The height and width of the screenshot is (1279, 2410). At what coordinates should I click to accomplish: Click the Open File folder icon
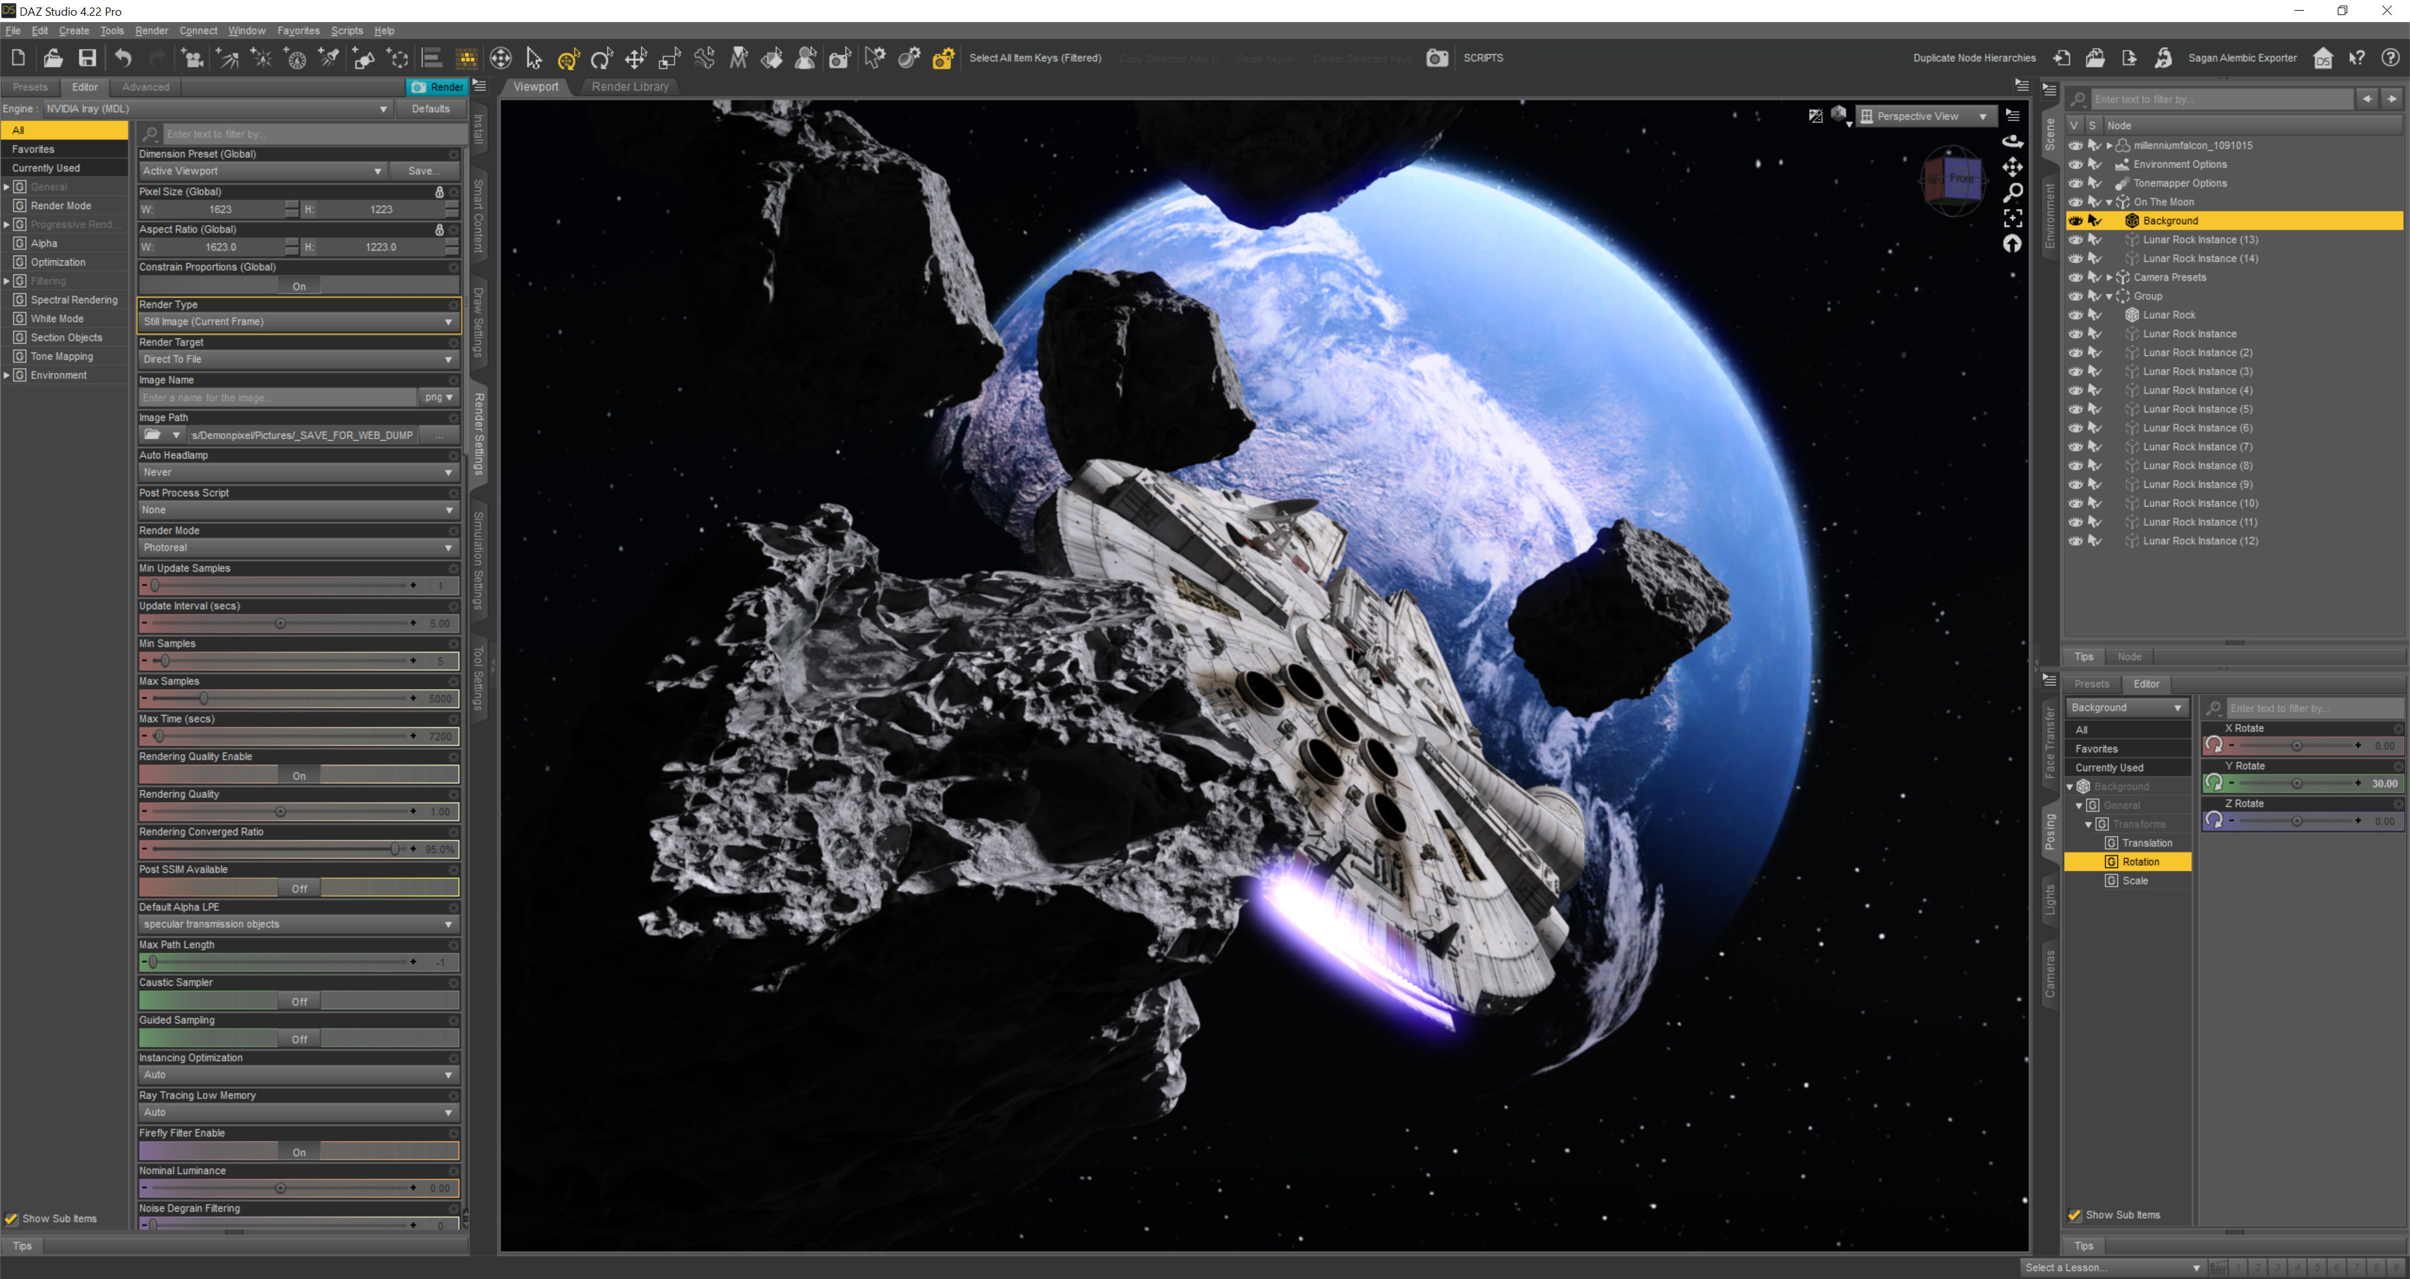click(53, 58)
